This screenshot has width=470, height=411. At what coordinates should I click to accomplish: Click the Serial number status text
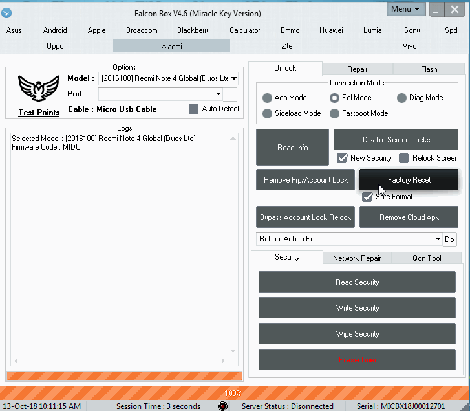[x=401, y=406]
